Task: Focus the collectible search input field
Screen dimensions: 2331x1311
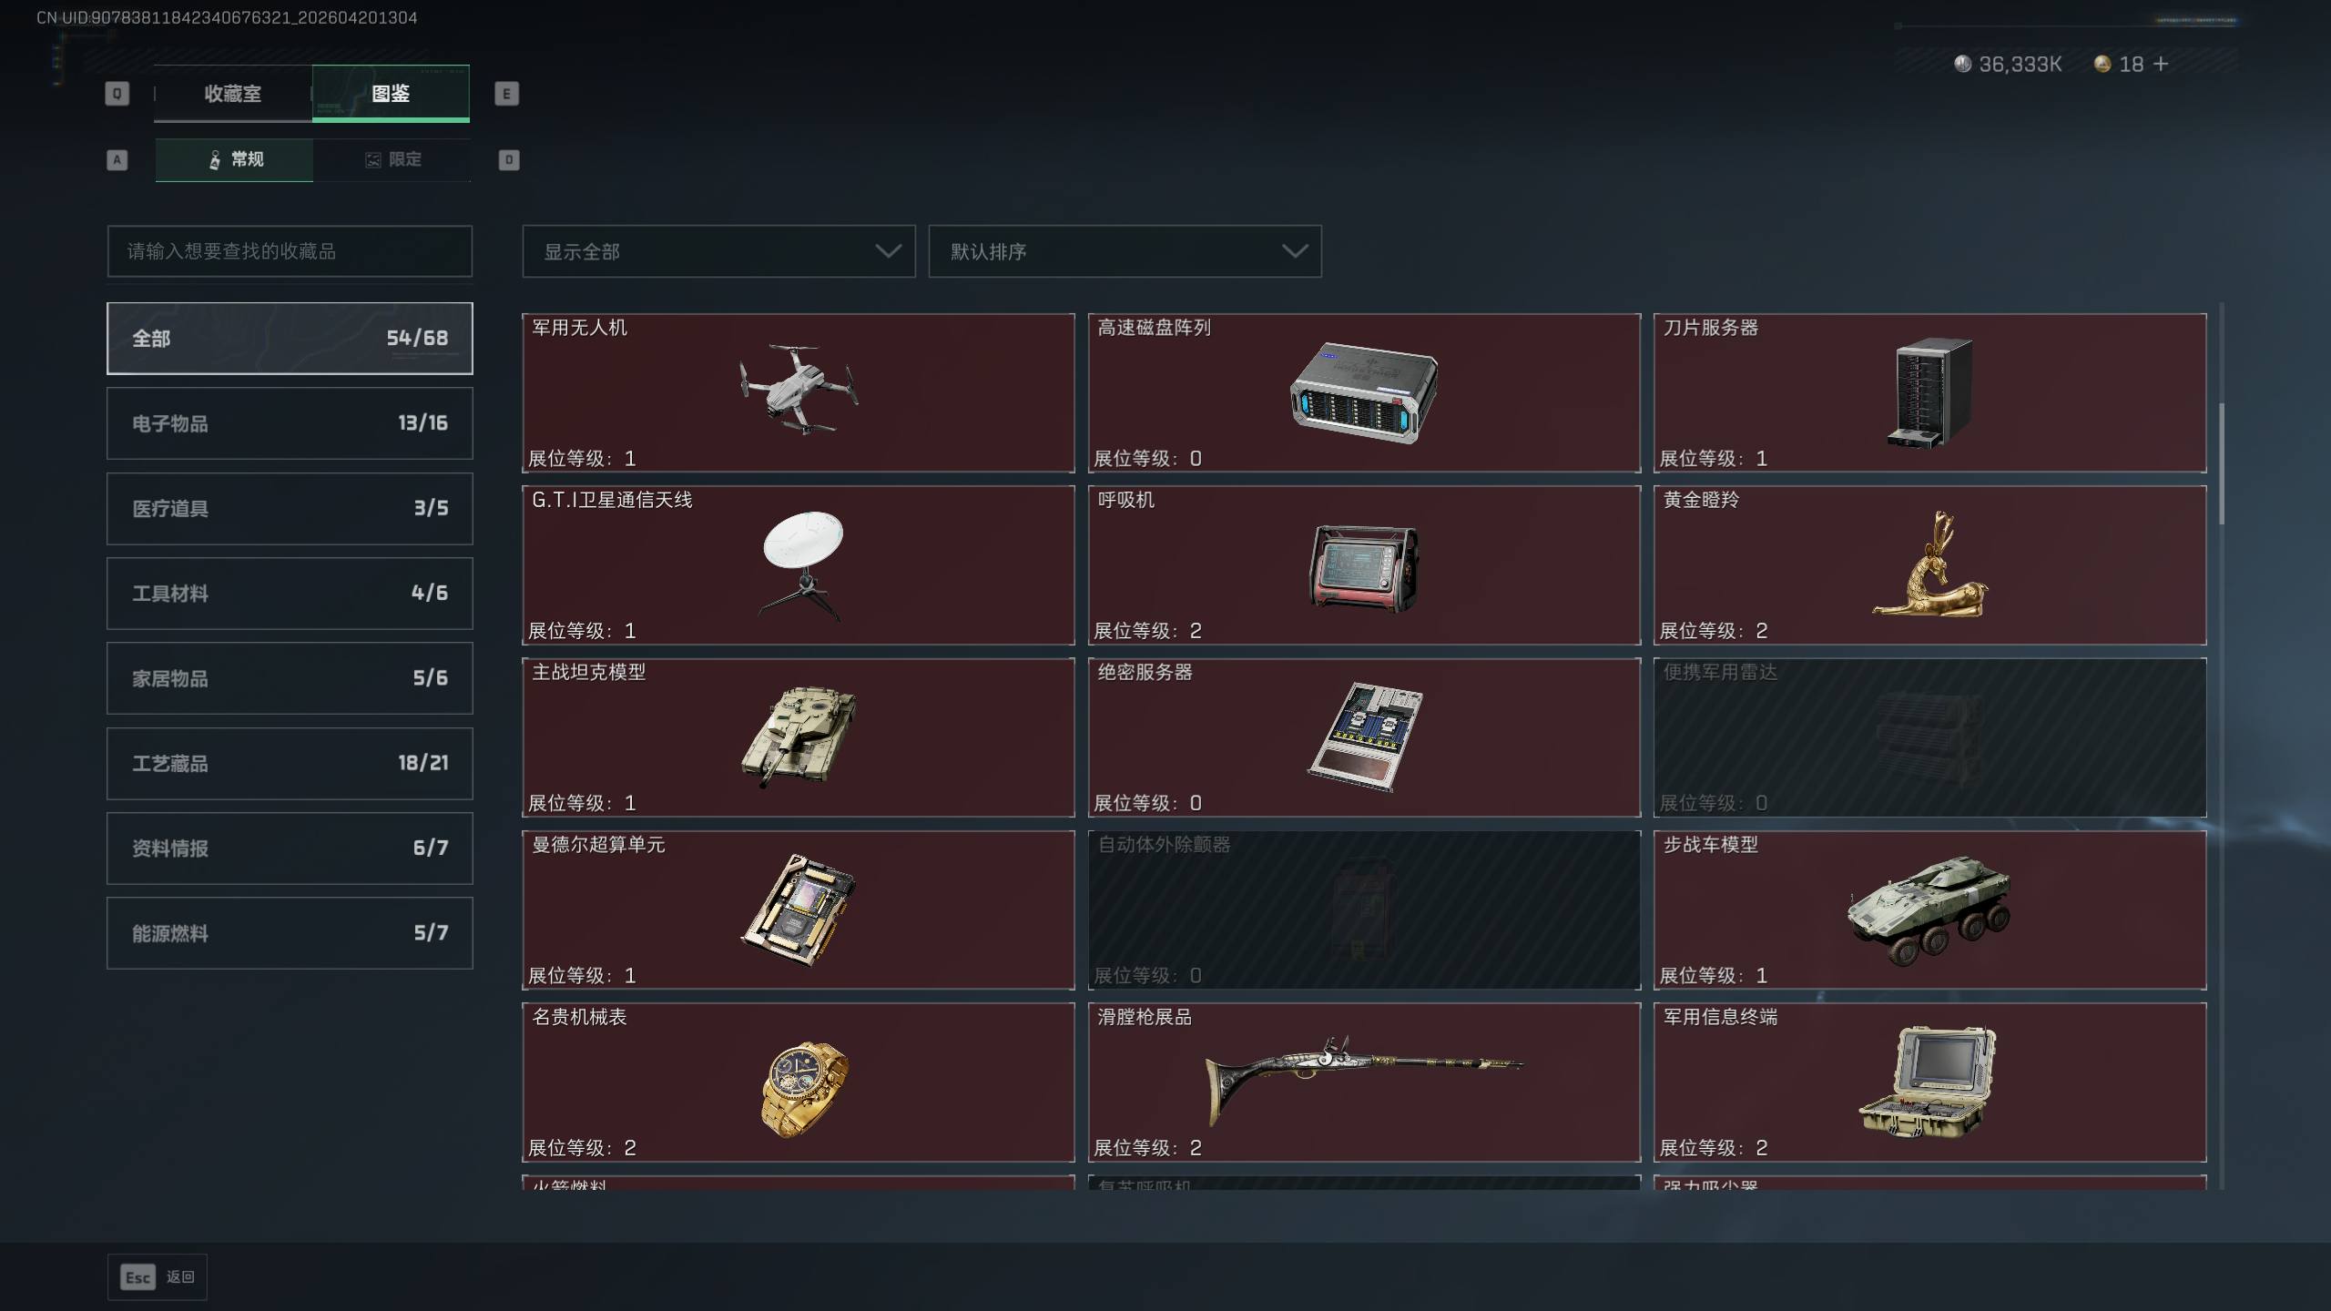Action: pyautogui.click(x=290, y=251)
